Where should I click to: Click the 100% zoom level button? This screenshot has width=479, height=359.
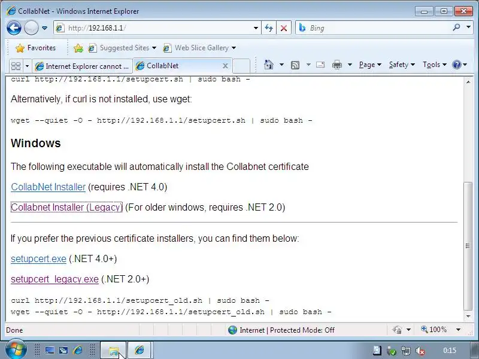433,330
